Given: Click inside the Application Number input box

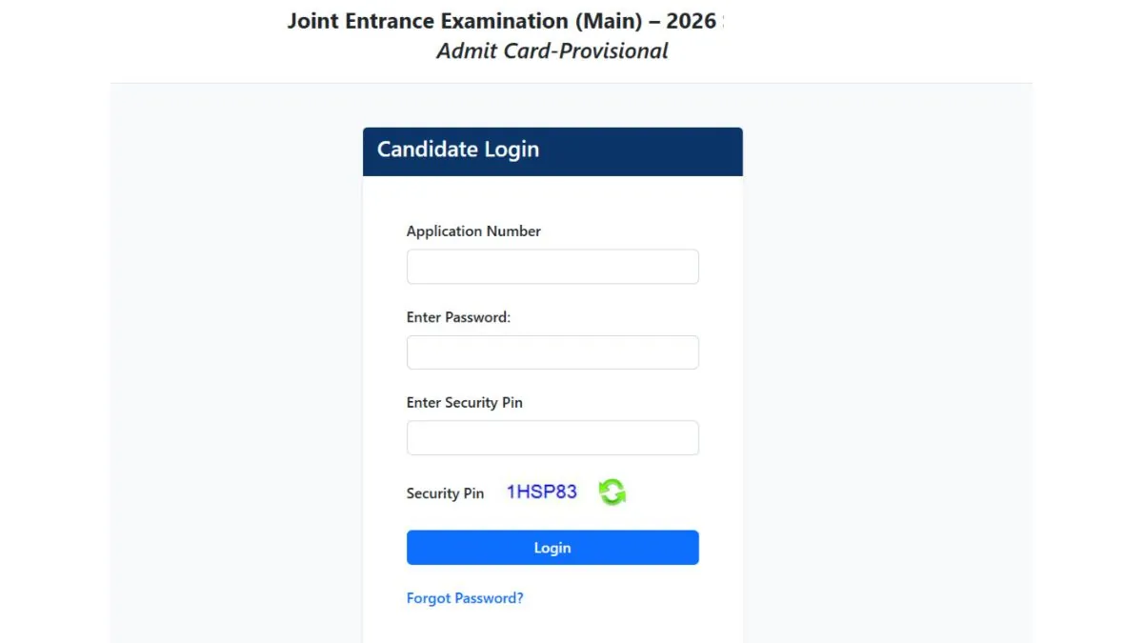Looking at the screenshot, I should point(552,266).
